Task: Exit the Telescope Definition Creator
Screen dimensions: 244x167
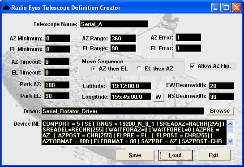Action: (214, 155)
